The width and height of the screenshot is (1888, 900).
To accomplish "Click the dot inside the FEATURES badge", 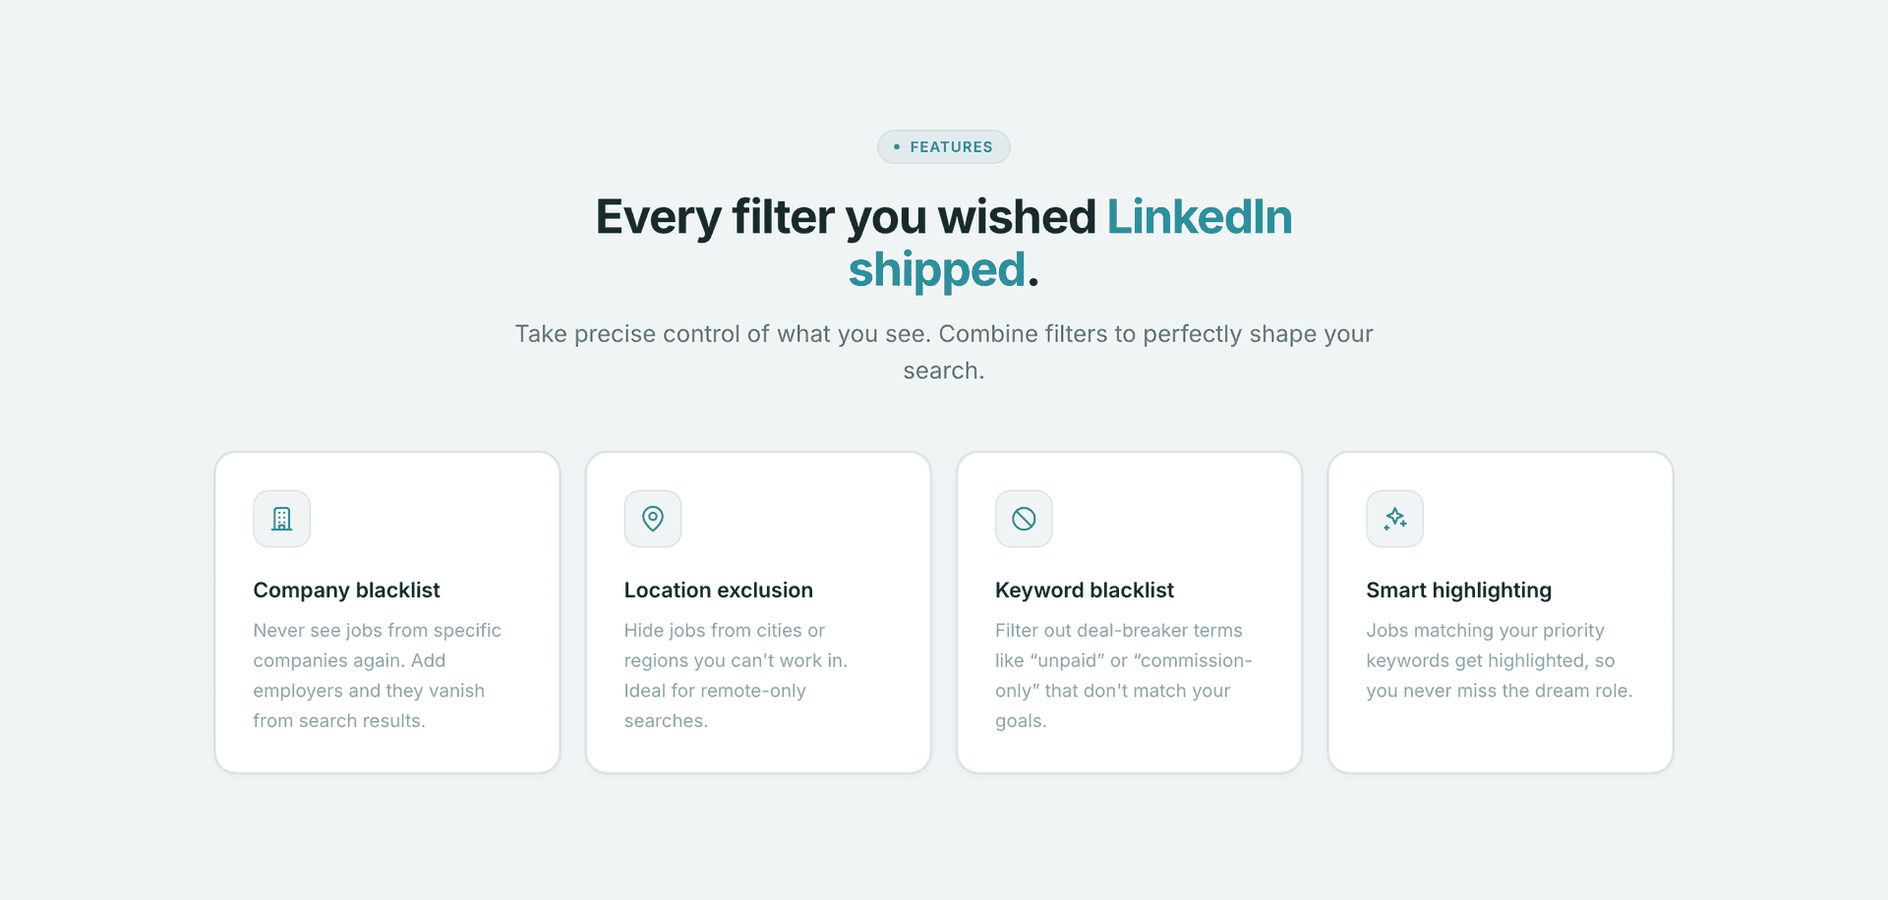I will click(x=897, y=147).
